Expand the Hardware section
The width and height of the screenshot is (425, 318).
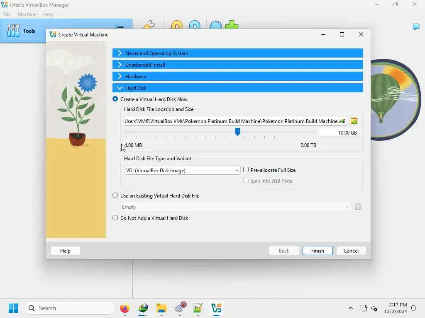pyautogui.click(x=238, y=77)
